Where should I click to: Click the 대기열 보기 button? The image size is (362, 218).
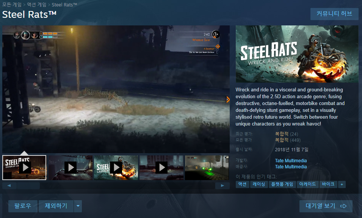[x=326, y=206]
